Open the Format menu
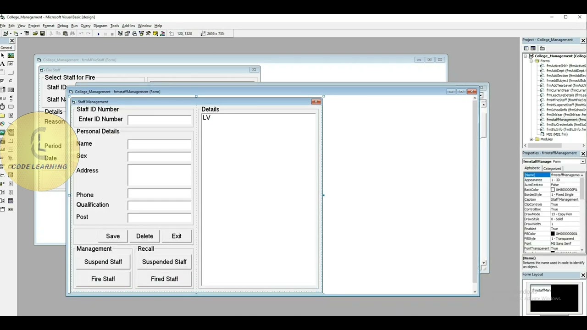The width and height of the screenshot is (587, 330). pos(48,26)
